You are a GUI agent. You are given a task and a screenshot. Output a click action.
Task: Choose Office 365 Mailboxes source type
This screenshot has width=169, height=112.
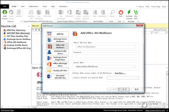(57, 46)
